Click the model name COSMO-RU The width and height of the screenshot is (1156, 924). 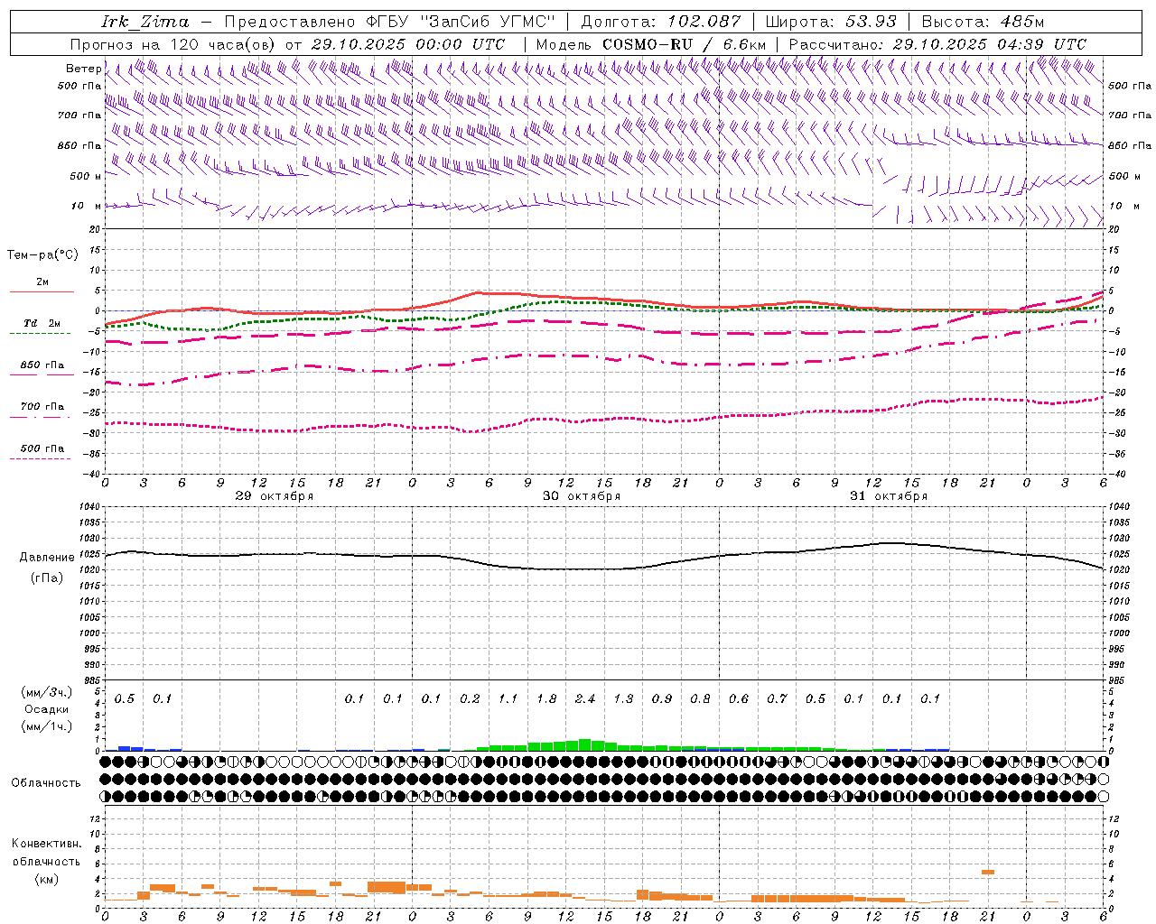(x=648, y=44)
